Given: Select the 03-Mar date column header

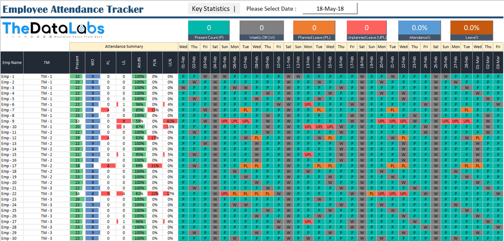Looking at the screenshot, I should pos(498,63).
